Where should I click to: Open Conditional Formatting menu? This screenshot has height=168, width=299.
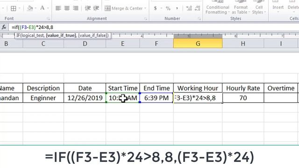(218, 7)
